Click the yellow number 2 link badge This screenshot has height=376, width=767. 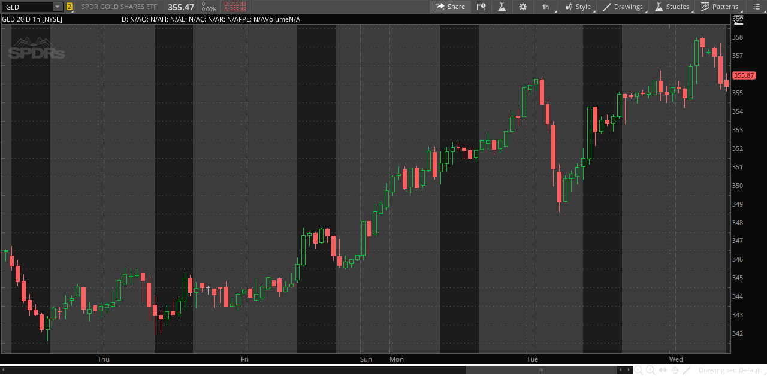pos(70,7)
